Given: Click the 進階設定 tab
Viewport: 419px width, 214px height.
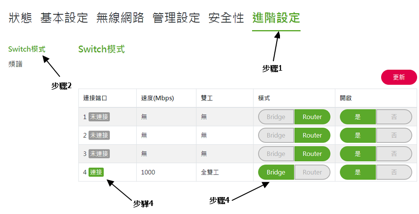Looking at the screenshot, I should pos(276,18).
